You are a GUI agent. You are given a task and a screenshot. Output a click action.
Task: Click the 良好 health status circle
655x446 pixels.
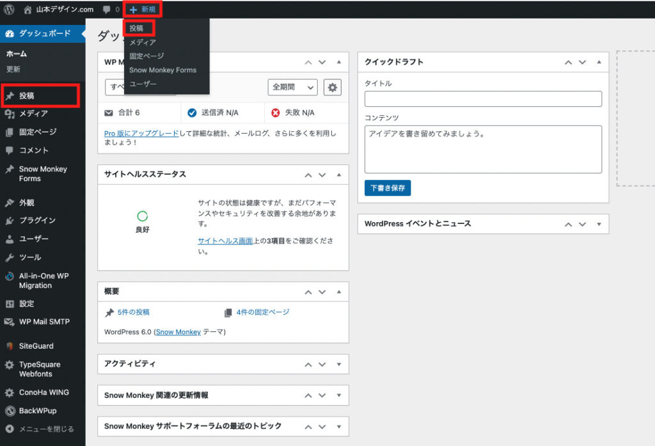[x=143, y=216]
